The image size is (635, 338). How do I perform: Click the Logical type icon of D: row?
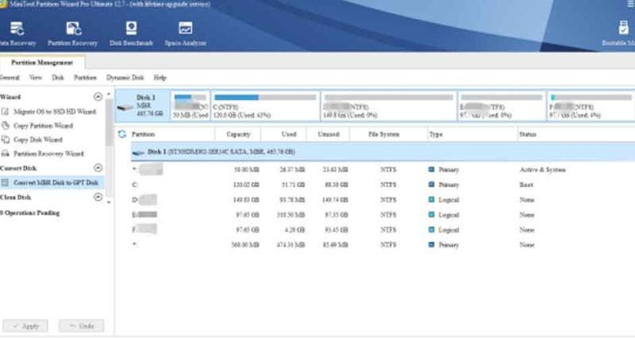click(x=431, y=200)
